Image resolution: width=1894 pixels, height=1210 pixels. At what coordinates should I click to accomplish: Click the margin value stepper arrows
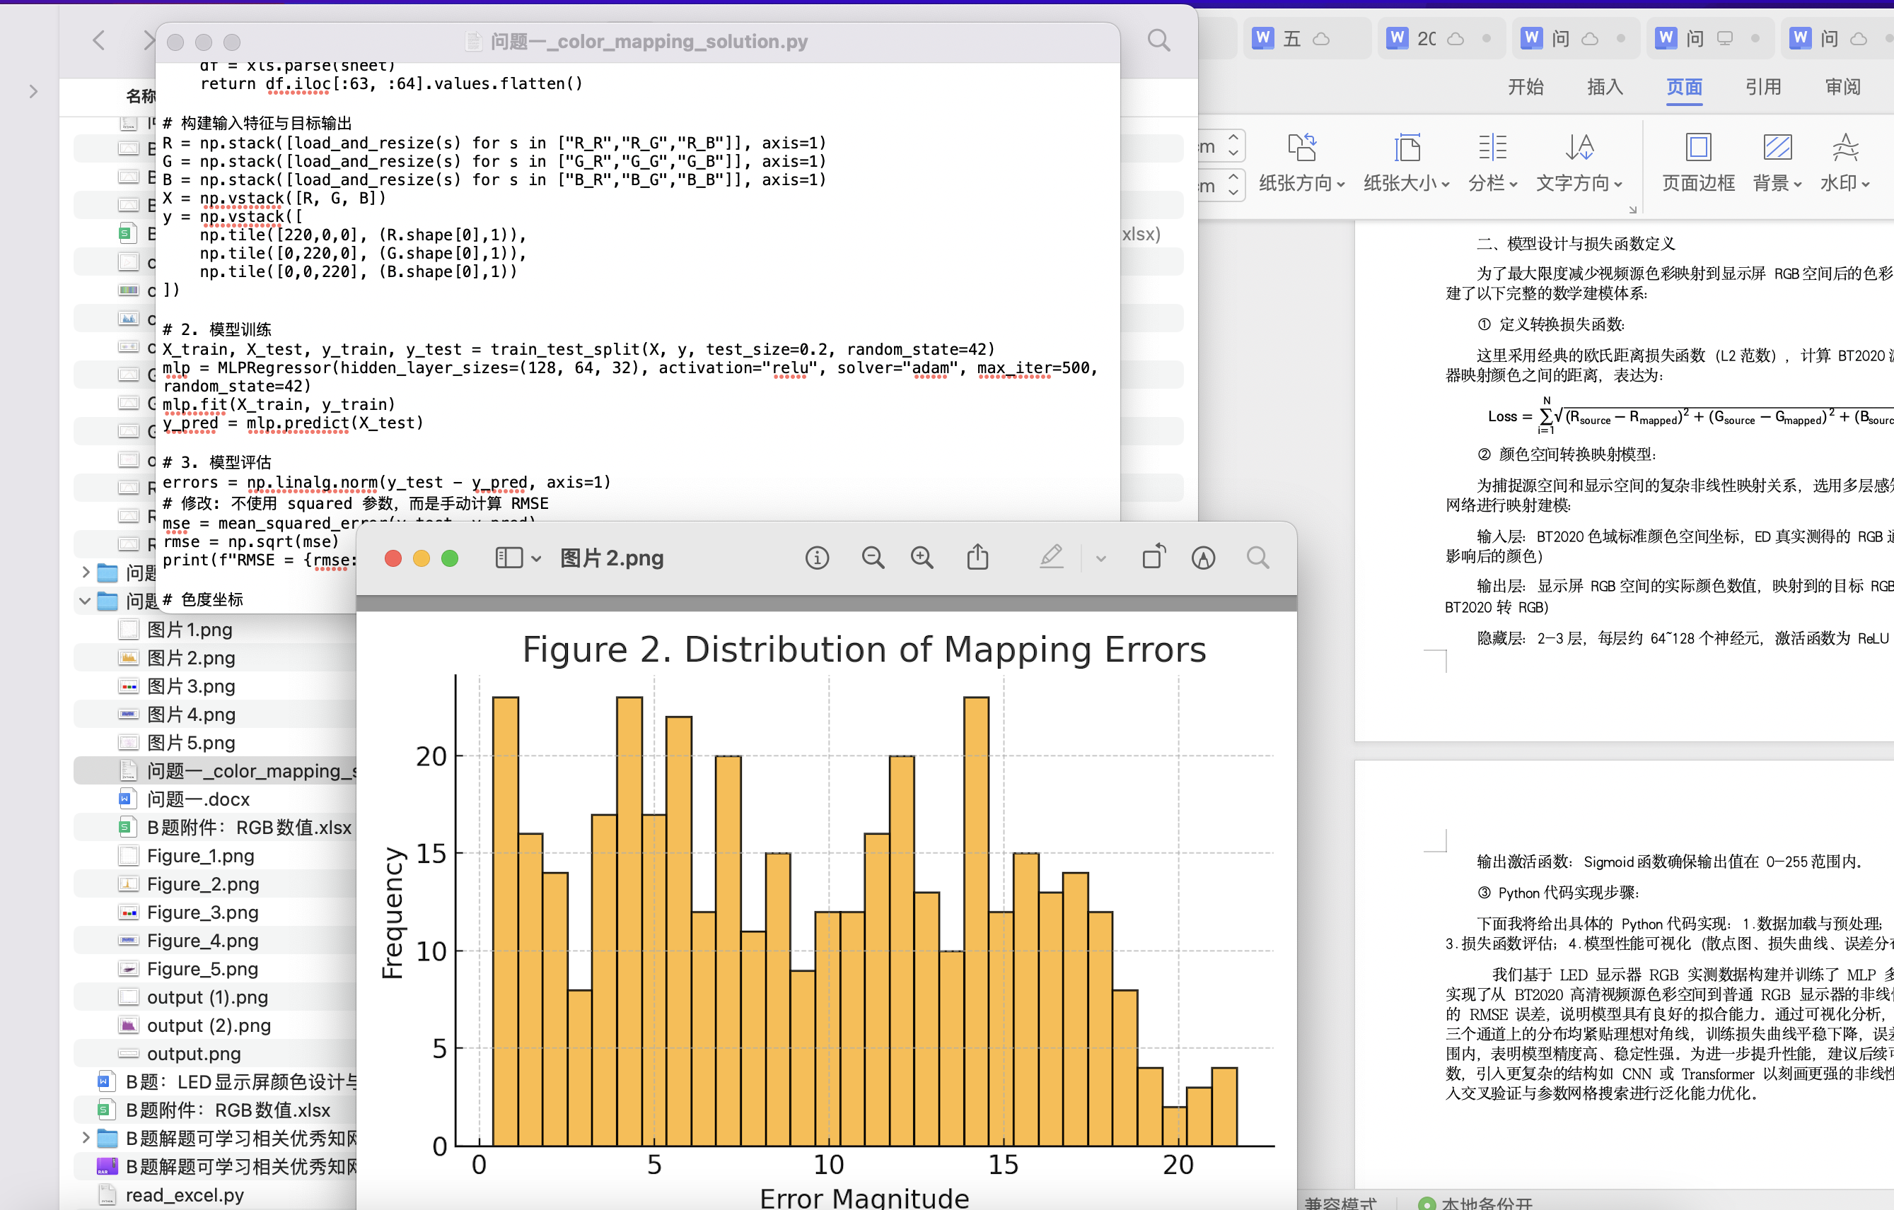click(1233, 146)
